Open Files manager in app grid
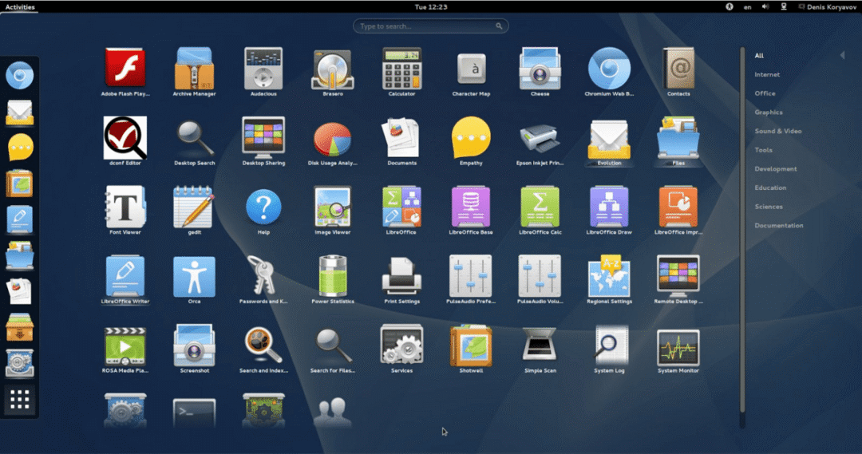This screenshot has width=862, height=454. click(x=678, y=141)
